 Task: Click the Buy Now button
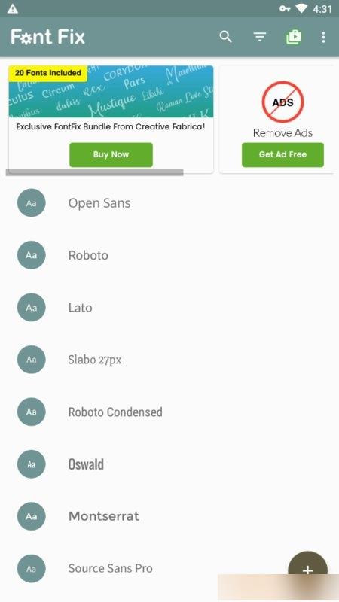coord(111,155)
